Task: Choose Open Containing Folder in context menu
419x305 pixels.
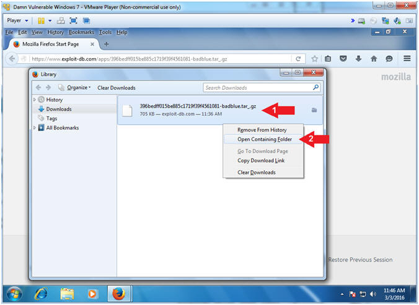Action: (263, 139)
